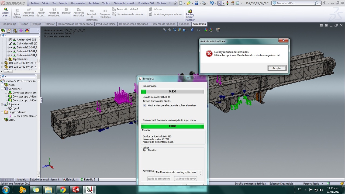
Task: Open the Simulation menu
Action: click(x=94, y=3)
